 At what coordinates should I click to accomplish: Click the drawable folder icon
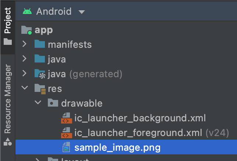click(x=53, y=103)
